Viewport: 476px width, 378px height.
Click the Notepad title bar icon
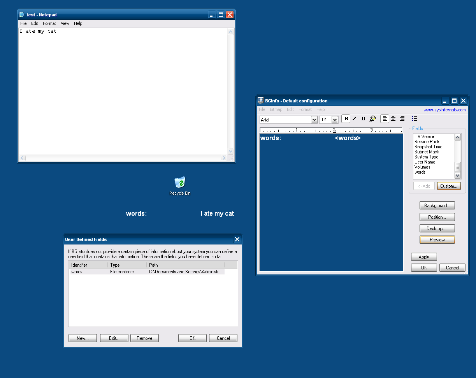(22, 15)
